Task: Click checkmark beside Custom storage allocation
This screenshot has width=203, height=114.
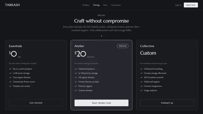Action: point(141,73)
